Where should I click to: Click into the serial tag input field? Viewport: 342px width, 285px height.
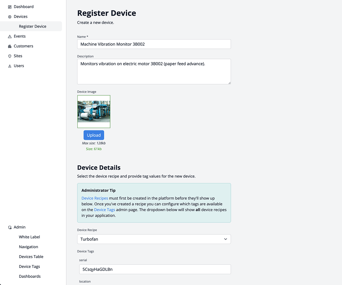[x=155, y=269]
